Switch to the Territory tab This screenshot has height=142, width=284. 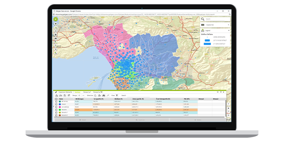[x=77, y=92]
